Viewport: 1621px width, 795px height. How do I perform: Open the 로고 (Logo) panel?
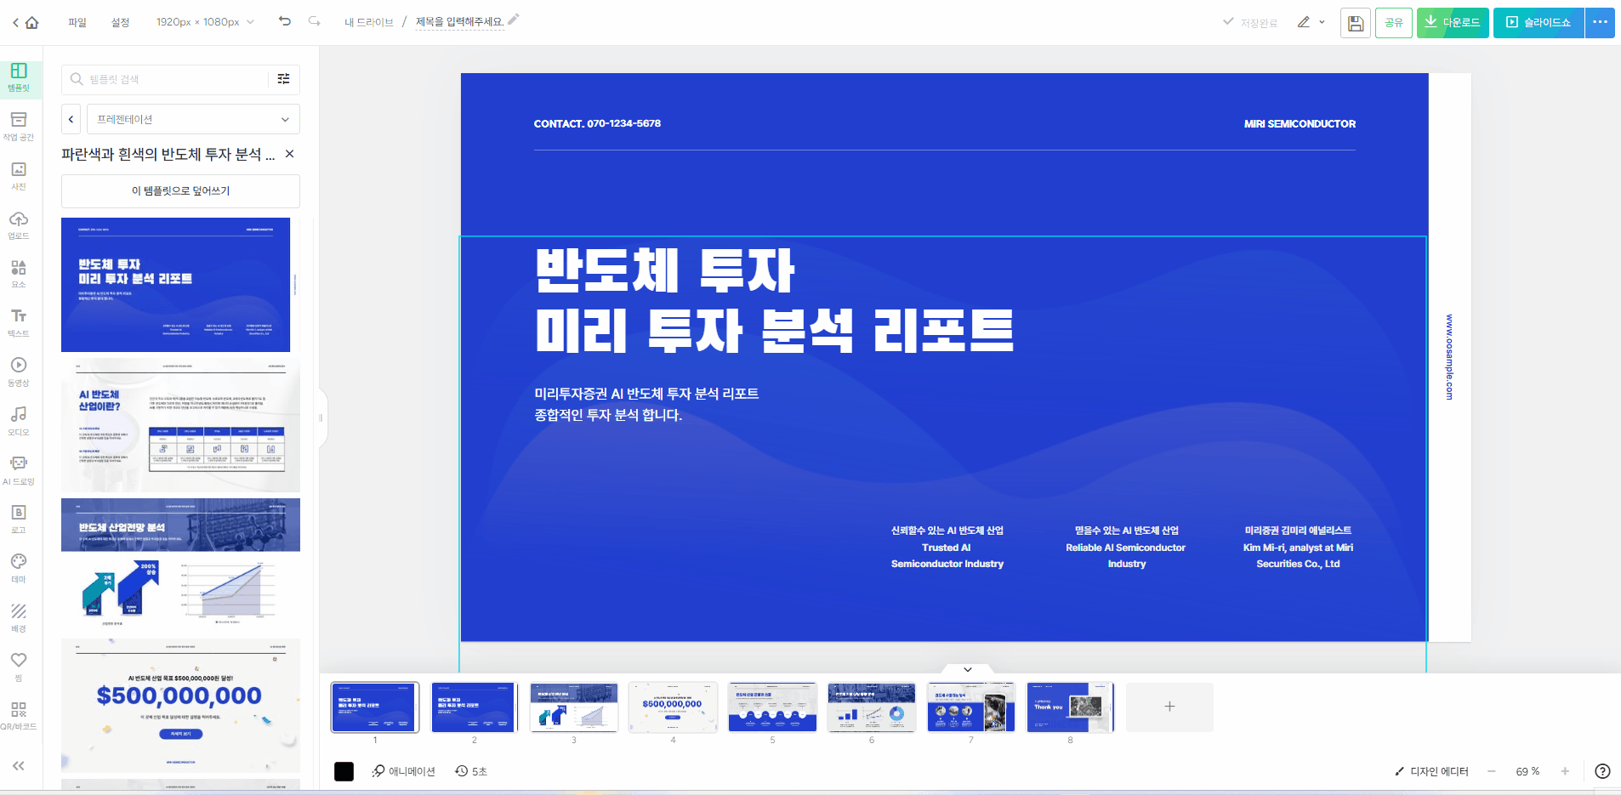point(19,519)
